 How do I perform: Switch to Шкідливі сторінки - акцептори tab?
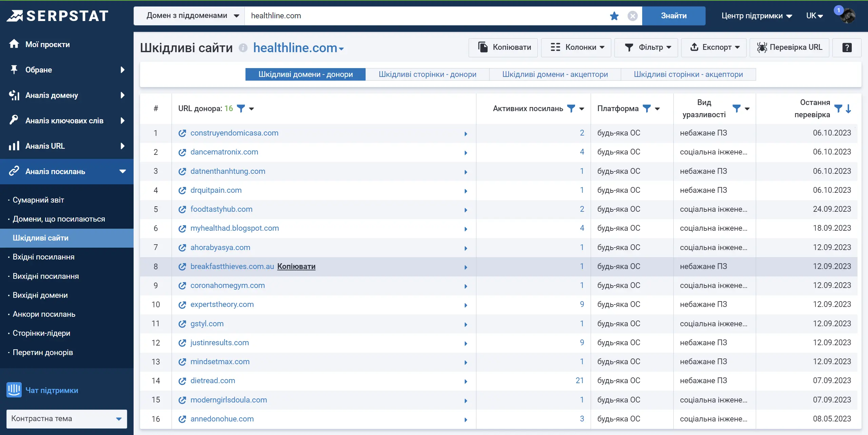point(688,74)
